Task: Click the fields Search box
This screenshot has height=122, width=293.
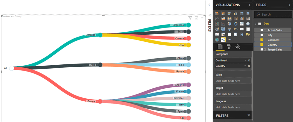Action: 273,14
